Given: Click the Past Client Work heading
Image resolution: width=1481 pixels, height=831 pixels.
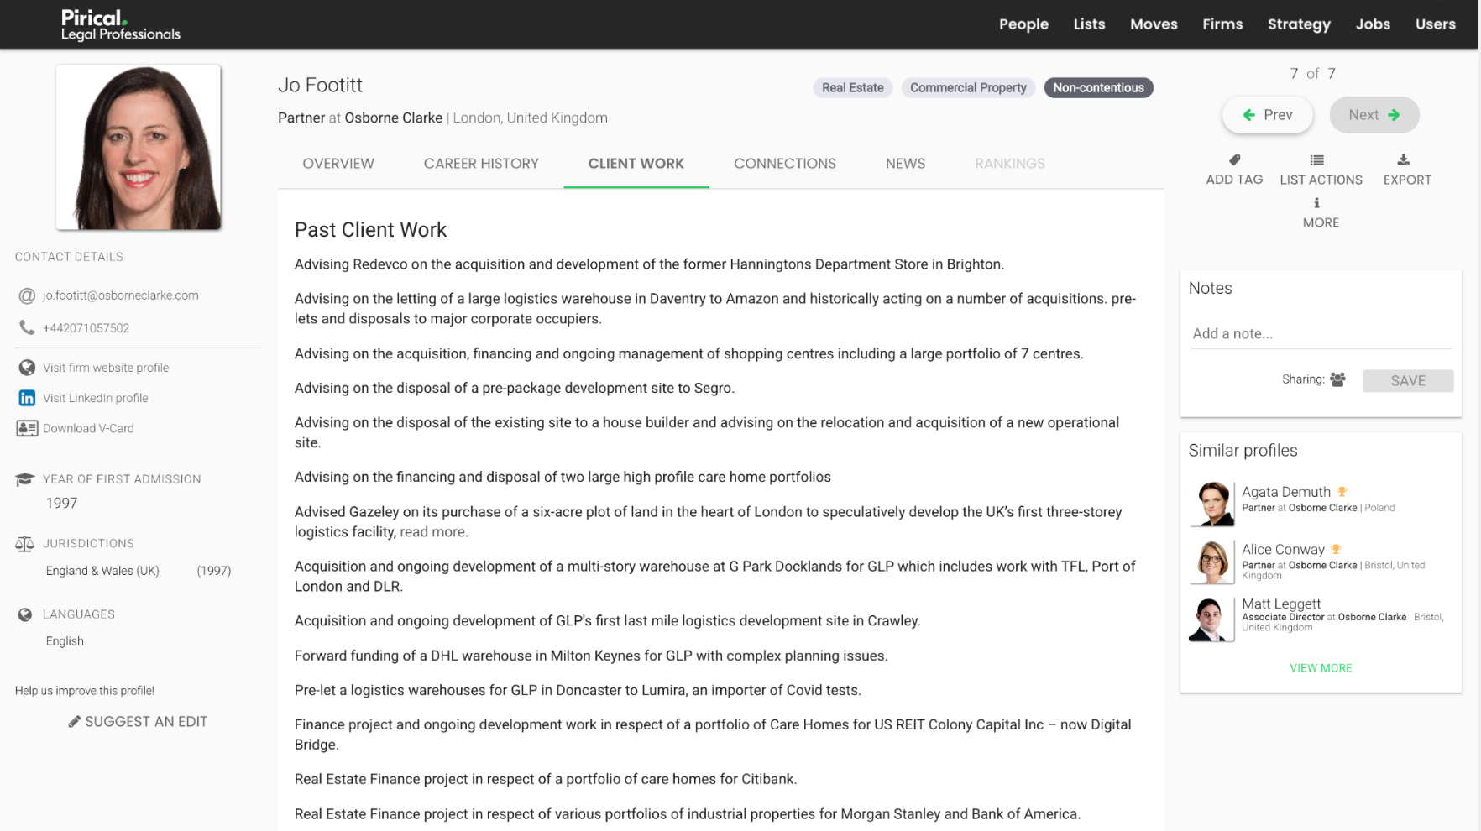Looking at the screenshot, I should [370, 230].
